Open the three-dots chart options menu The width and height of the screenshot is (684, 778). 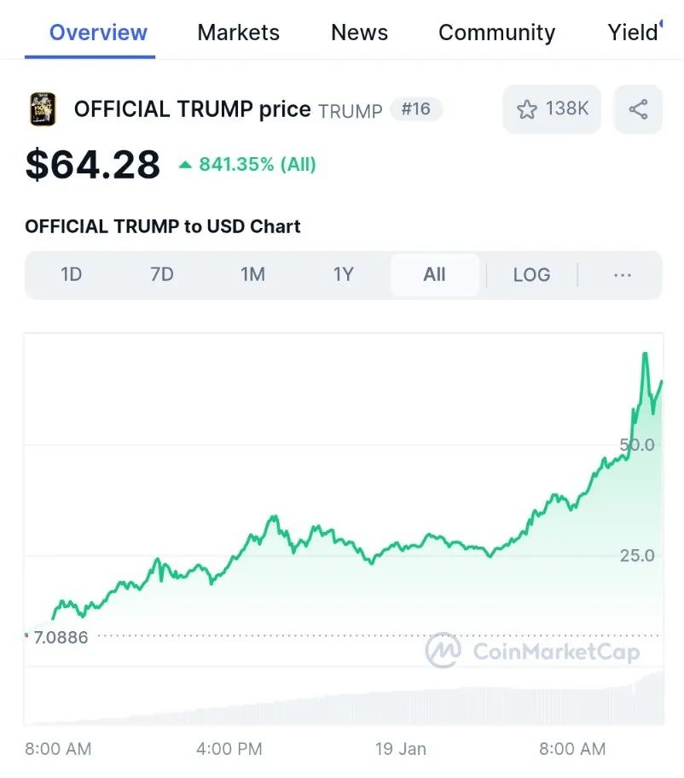pos(623,275)
